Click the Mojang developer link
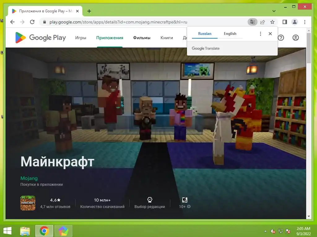The height and width of the screenshot is (237, 317). [29, 178]
